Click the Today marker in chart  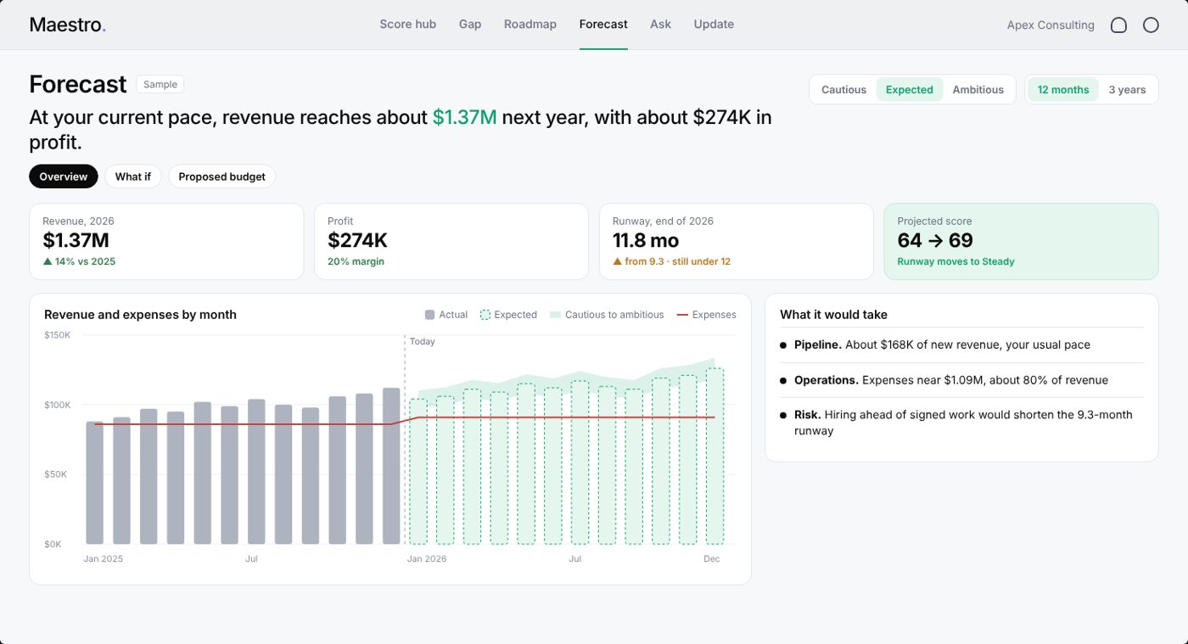422,341
